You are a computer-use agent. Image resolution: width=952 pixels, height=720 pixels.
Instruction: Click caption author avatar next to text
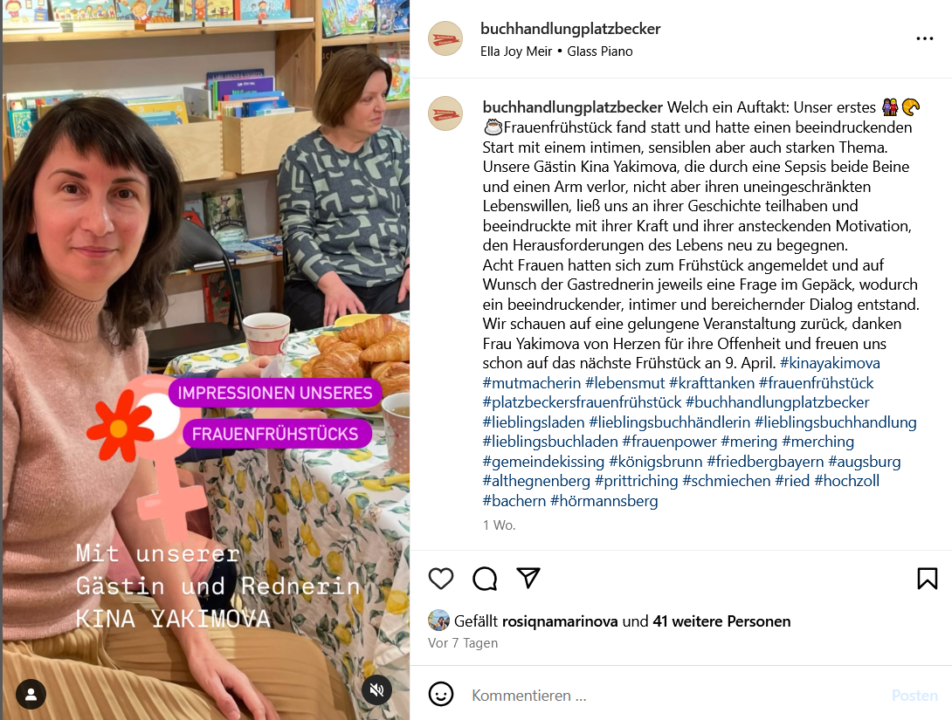click(x=445, y=113)
